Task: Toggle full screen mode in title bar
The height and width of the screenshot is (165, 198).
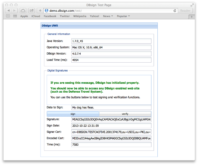Action: click(192, 5)
